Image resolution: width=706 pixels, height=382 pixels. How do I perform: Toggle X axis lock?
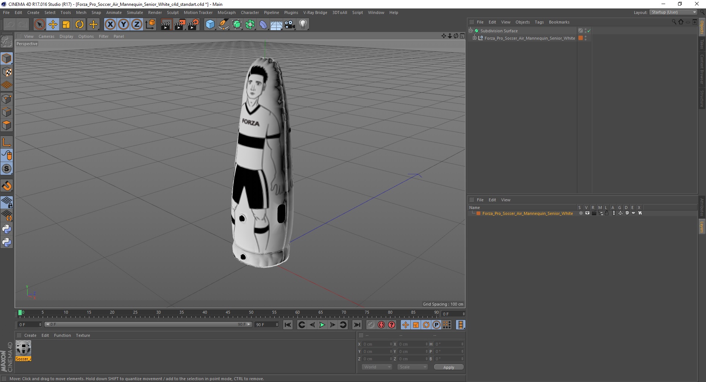pyautogui.click(x=110, y=25)
